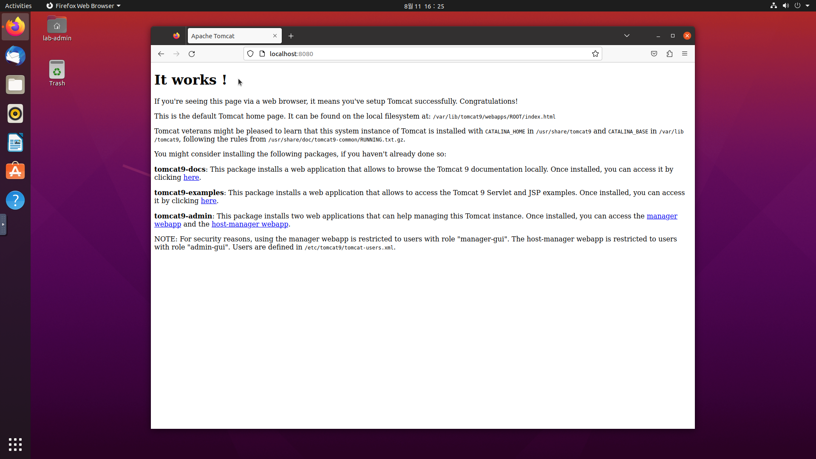Go back to the previous page
The height and width of the screenshot is (459, 816).
161,54
